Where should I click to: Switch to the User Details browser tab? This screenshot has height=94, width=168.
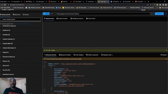click(78, 2)
